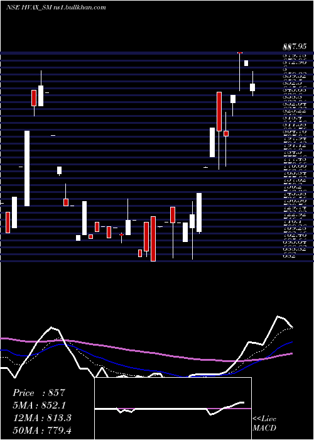314x440 pixels.
Task: Click the '750.2' price axis label
Action: pyautogui.click(x=293, y=187)
